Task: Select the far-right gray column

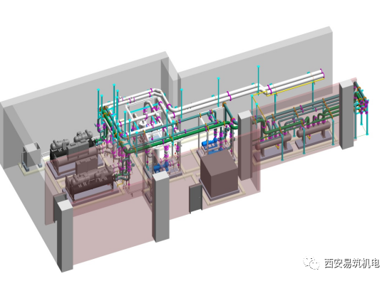Action: [x=347, y=115]
